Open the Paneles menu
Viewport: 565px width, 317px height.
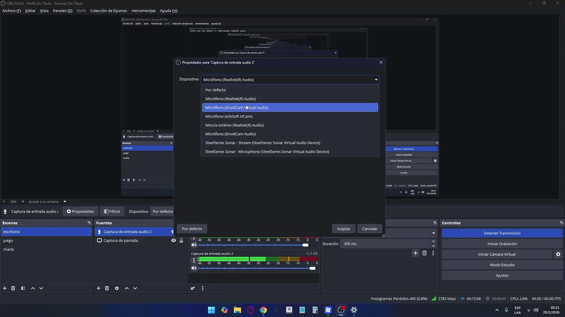[x=63, y=11]
